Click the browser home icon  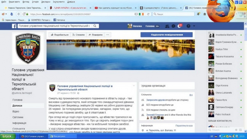tap(204, 14)
